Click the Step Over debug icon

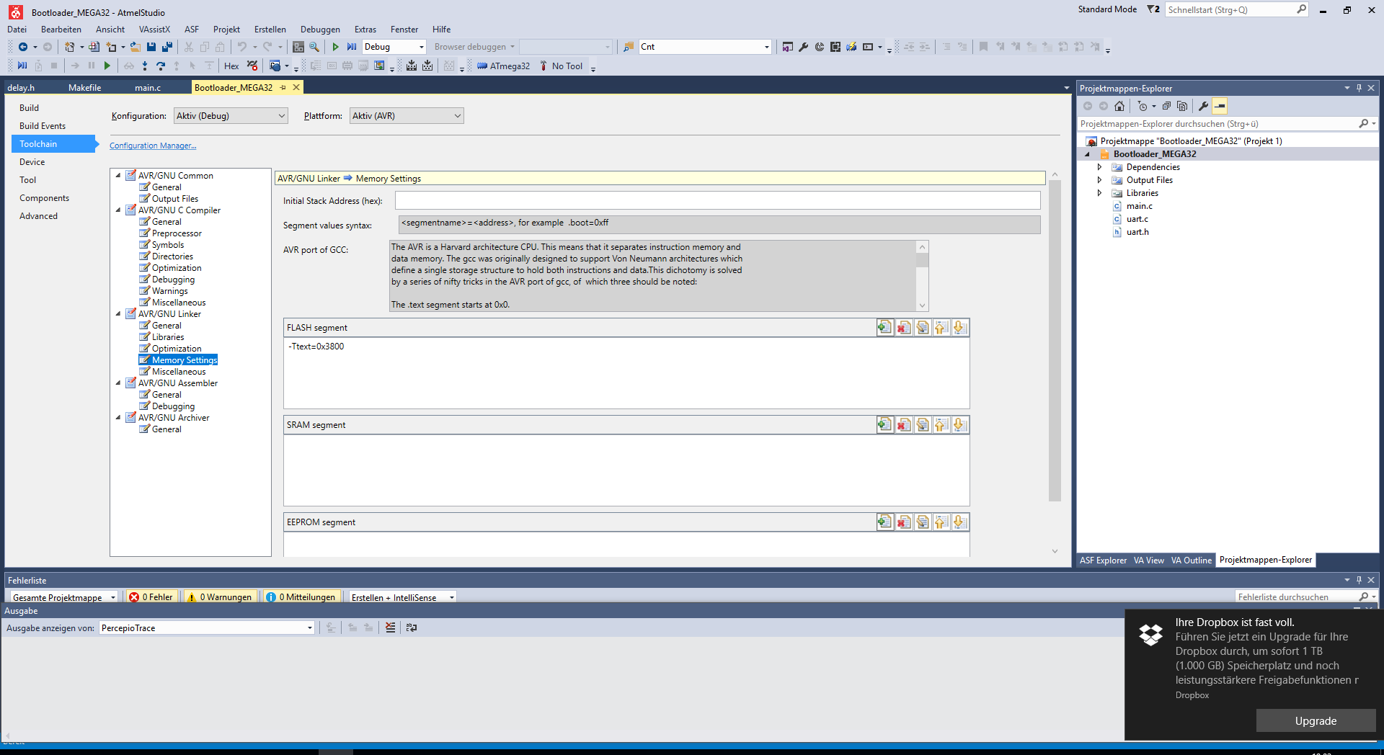click(161, 66)
